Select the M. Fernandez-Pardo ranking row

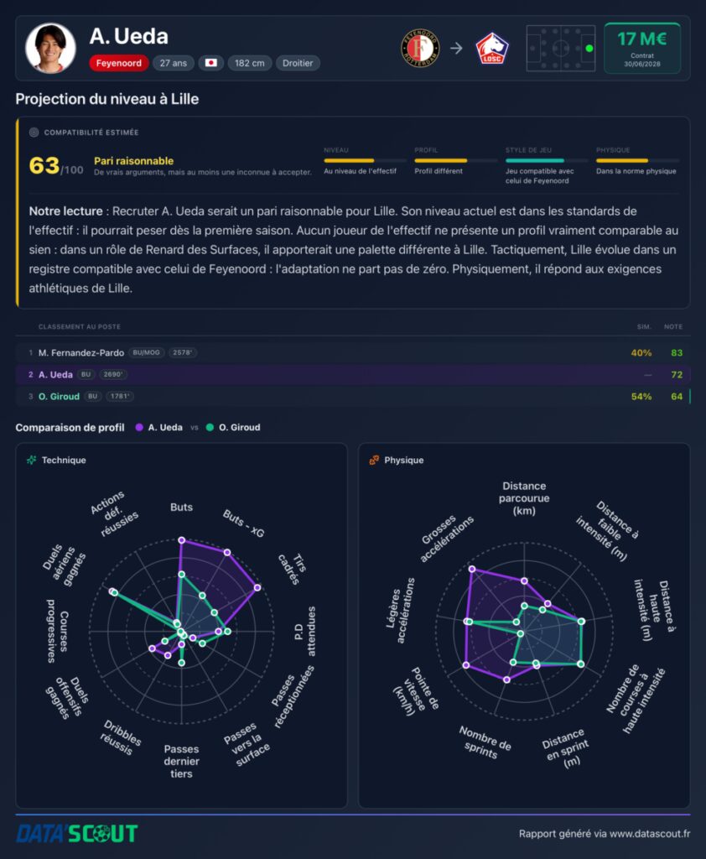[353, 353]
